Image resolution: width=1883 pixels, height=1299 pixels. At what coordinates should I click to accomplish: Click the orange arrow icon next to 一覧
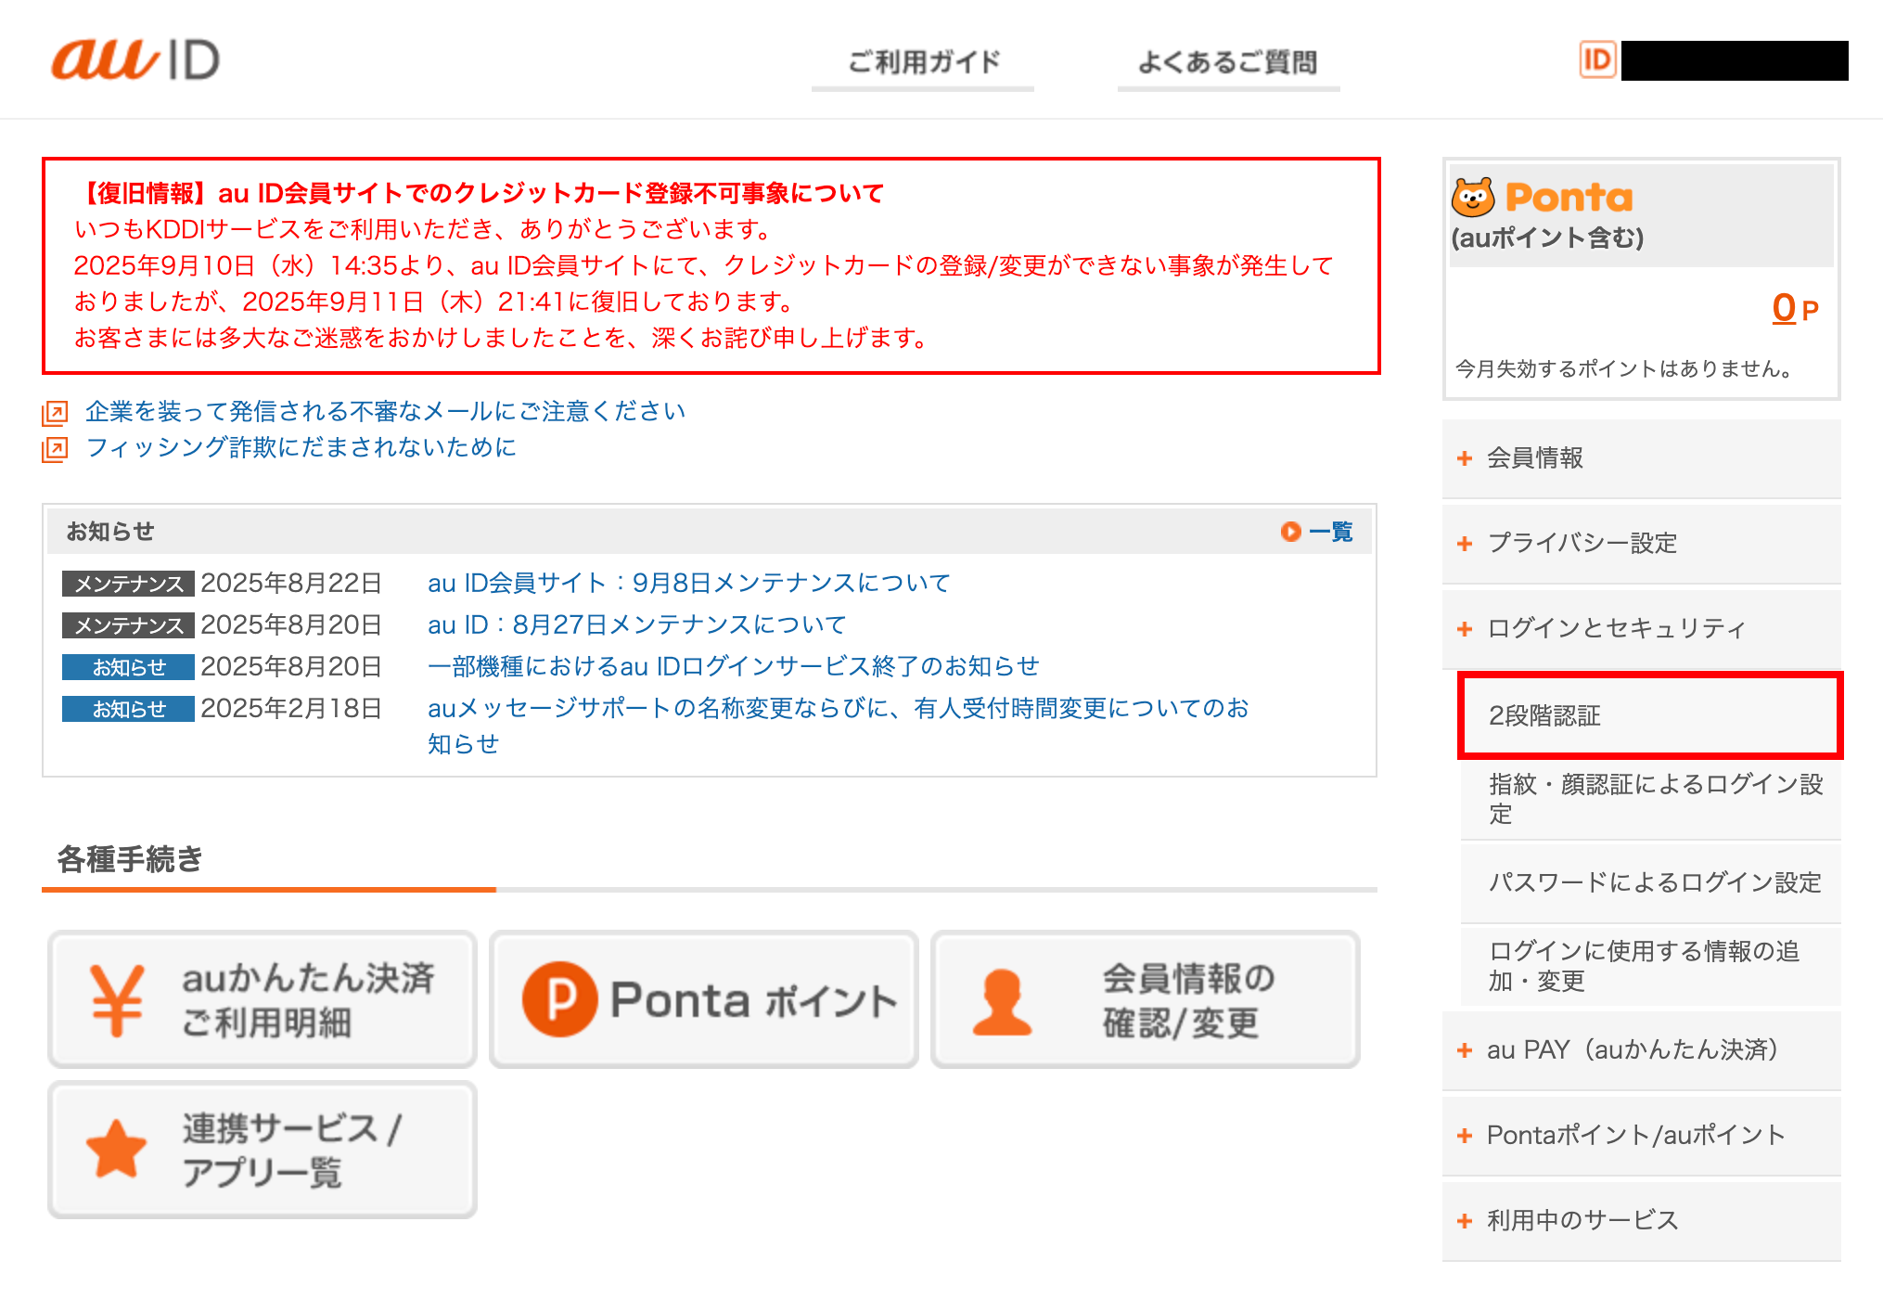pos(1290,531)
